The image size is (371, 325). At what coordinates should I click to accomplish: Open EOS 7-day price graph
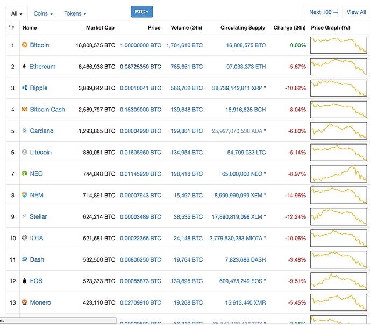click(x=339, y=281)
